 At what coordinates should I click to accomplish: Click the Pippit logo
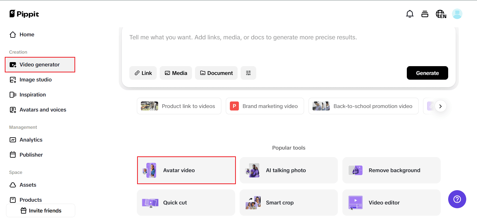[24, 14]
